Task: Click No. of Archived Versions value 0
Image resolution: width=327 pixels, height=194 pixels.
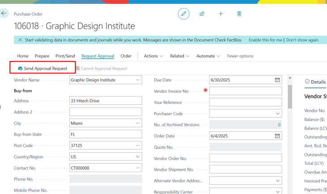Action: pos(279,125)
